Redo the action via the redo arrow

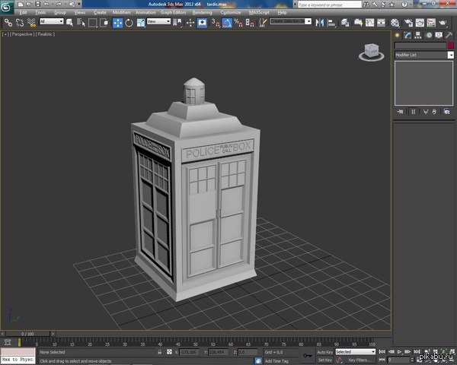(x=59, y=4)
